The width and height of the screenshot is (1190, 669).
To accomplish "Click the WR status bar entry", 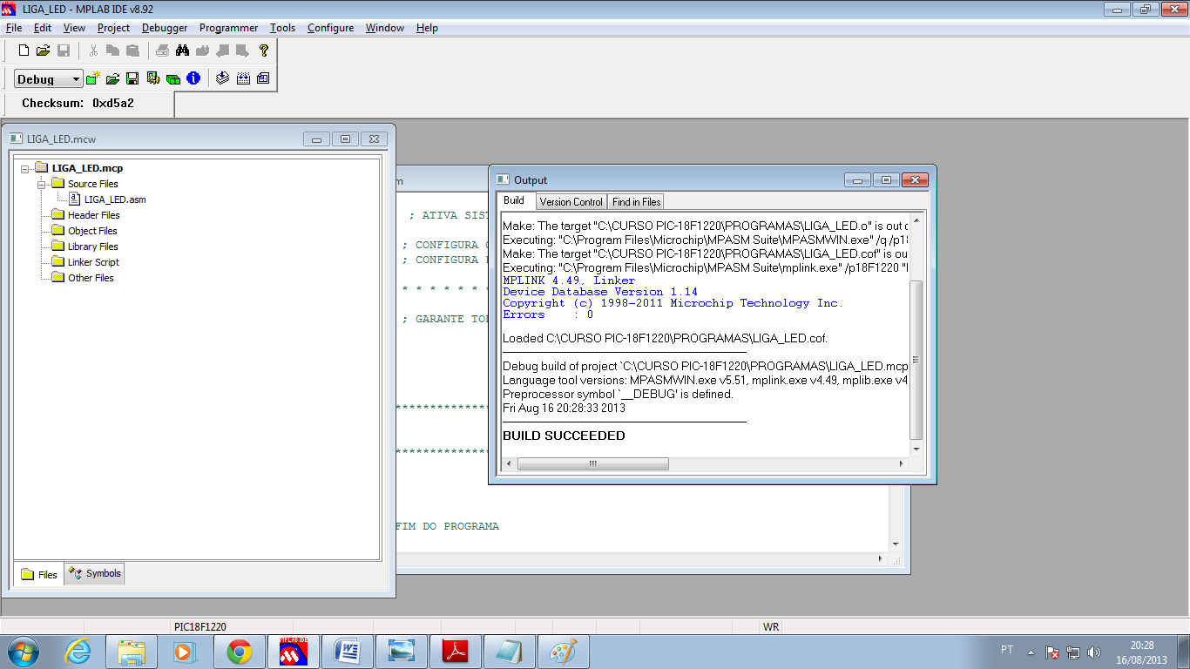I will tap(771, 626).
